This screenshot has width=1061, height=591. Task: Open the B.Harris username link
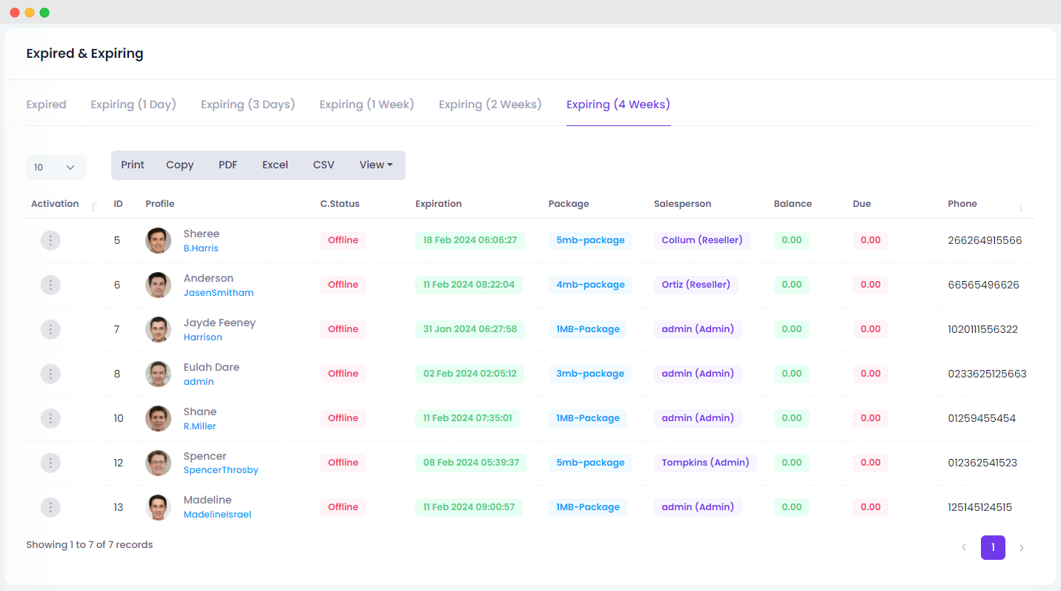(201, 248)
